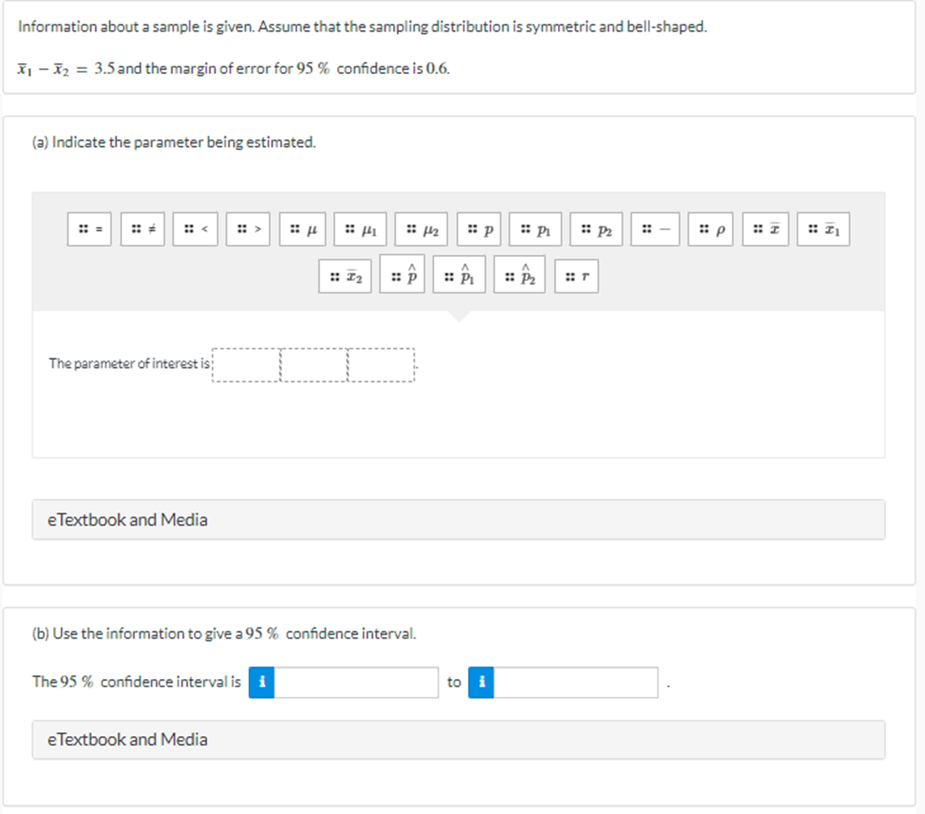Select the mu-sub-1 tile
Viewport: 925px width, 814px height.
coord(361,229)
